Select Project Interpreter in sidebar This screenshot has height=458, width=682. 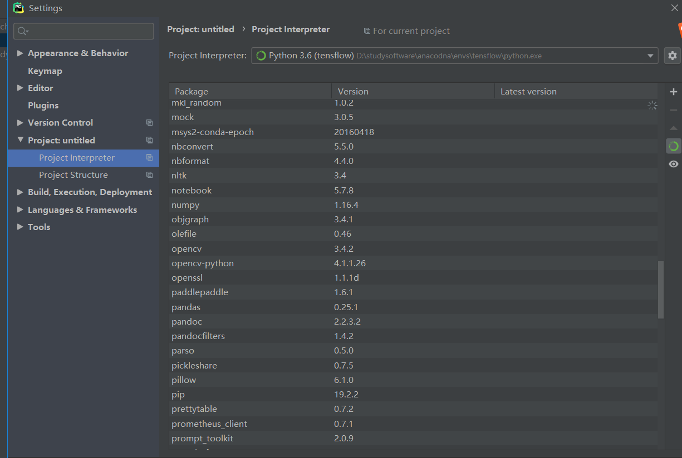[84, 158]
